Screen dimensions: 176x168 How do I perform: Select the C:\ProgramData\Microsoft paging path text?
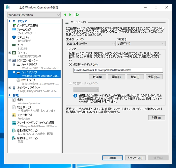tap(38, 126)
